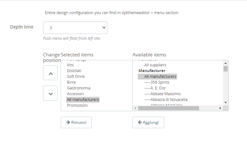The image size is (247, 142).
Task: Click the Rimuovi button
Action: click(76, 122)
